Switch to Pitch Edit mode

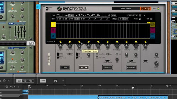point(25,81)
